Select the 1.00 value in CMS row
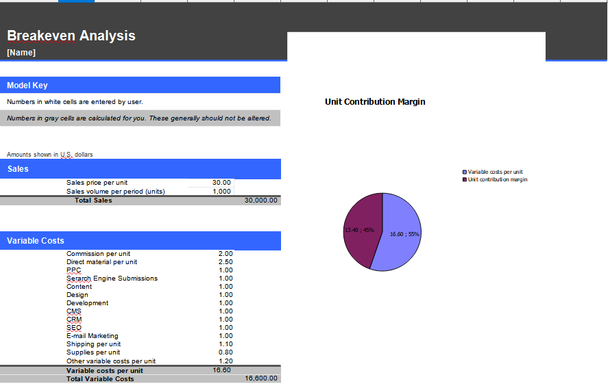Viewport: 608px width, 388px height. (x=226, y=311)
